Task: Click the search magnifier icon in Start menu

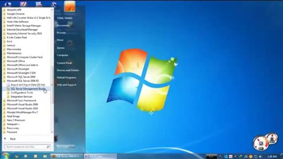Action: 48,147
